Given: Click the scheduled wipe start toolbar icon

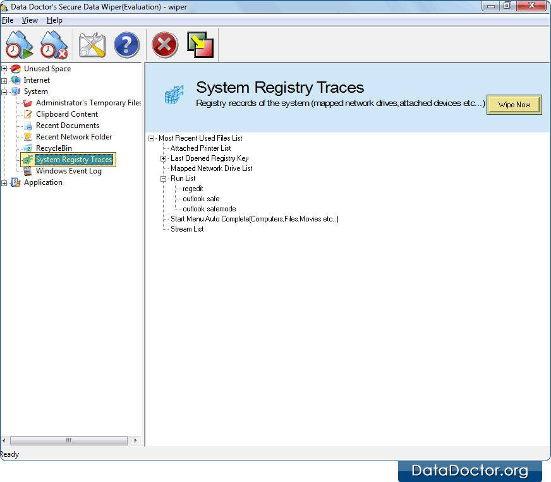Looking at the screenshot, I should pyautogui.click(x=20, y=45).
